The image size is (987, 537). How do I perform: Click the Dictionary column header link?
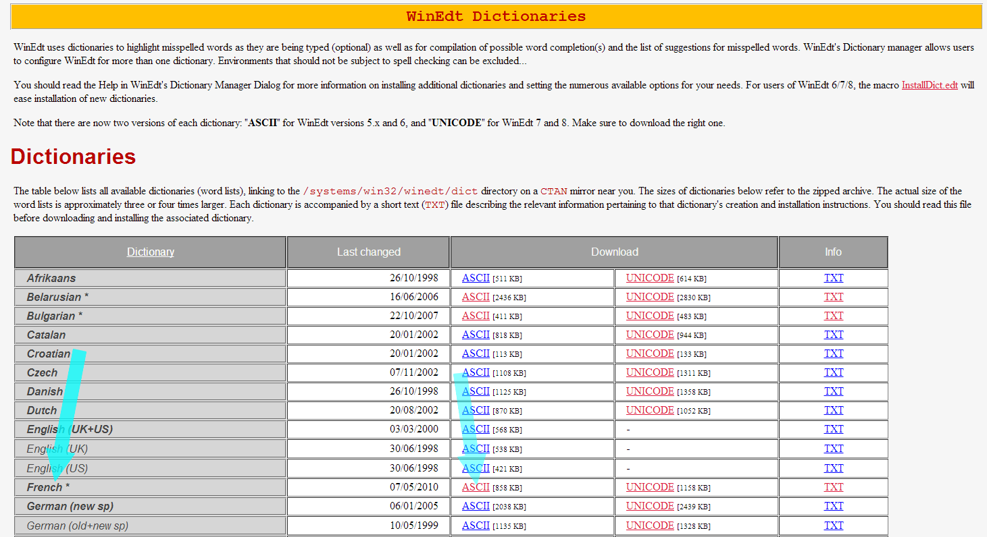click(151, 252)
